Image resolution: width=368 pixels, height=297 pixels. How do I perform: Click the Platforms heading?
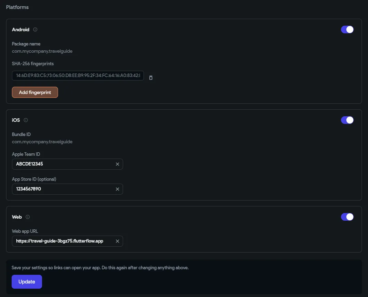coord(17,7)
